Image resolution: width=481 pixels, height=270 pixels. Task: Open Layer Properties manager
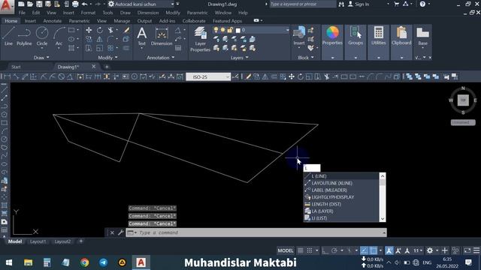coord(200,39)
